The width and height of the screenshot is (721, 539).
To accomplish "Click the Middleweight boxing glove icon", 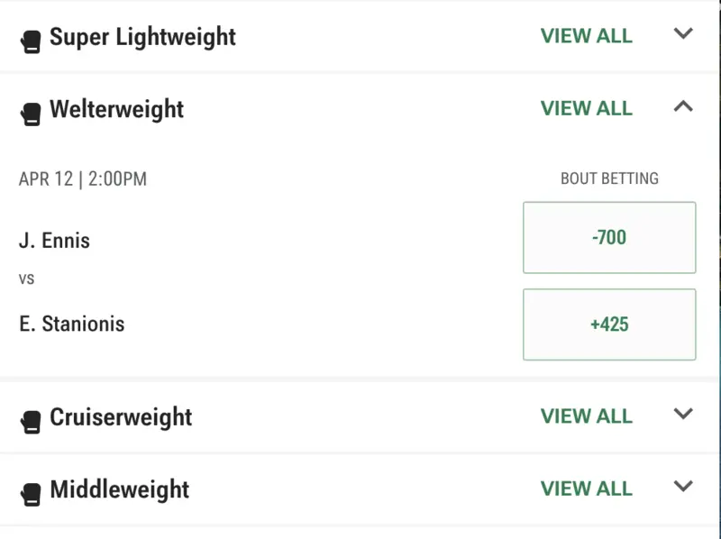I will click(x=31, y=493).
